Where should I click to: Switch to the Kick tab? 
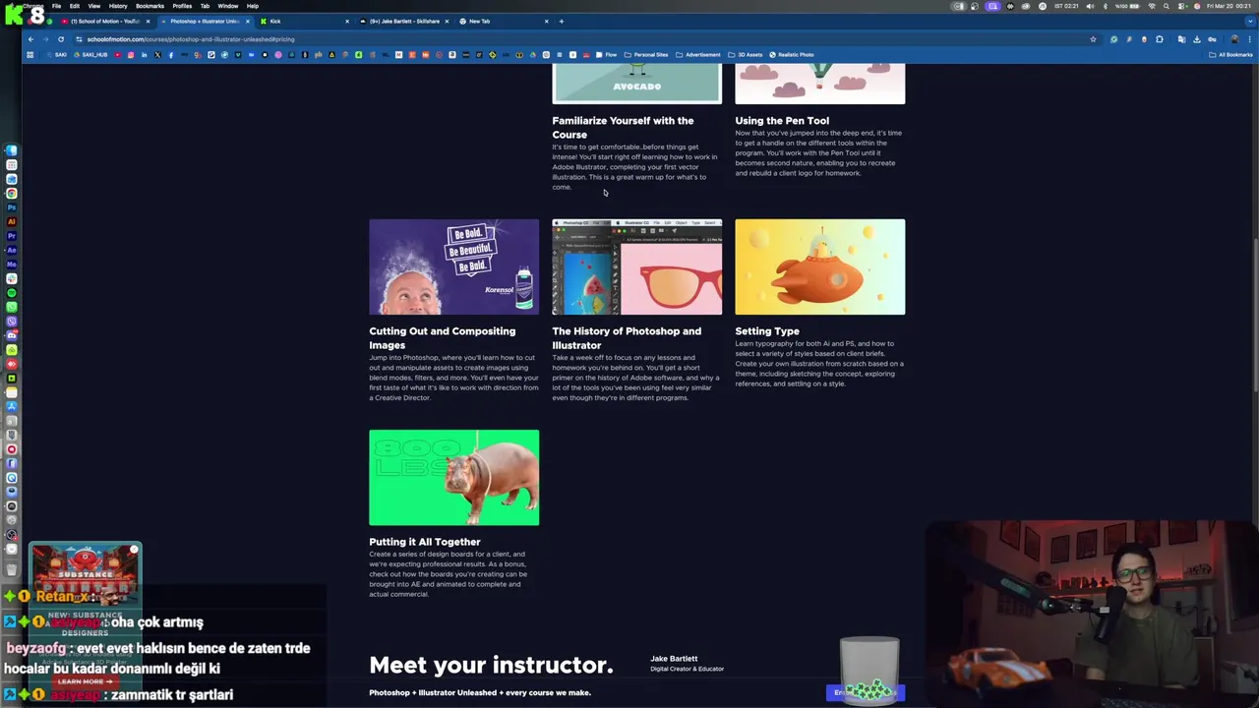click(303, 21)
